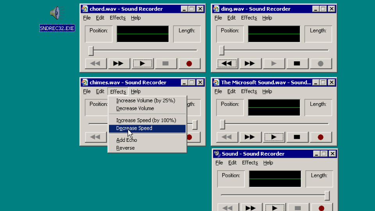The width and height of the screenshot is (375, 211).
Task: Open Edit menu in ding.wav window
Action: click(231, 18)
